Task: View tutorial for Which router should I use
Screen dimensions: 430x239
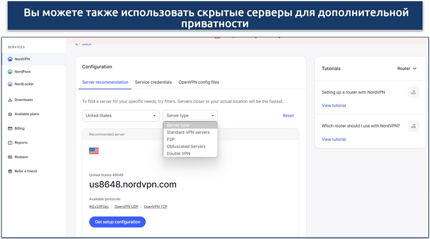Action: coord(334,139)
